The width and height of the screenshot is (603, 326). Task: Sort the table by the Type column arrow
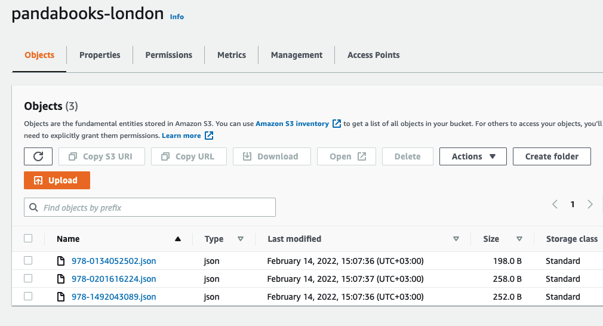click(x=241, y=239)
